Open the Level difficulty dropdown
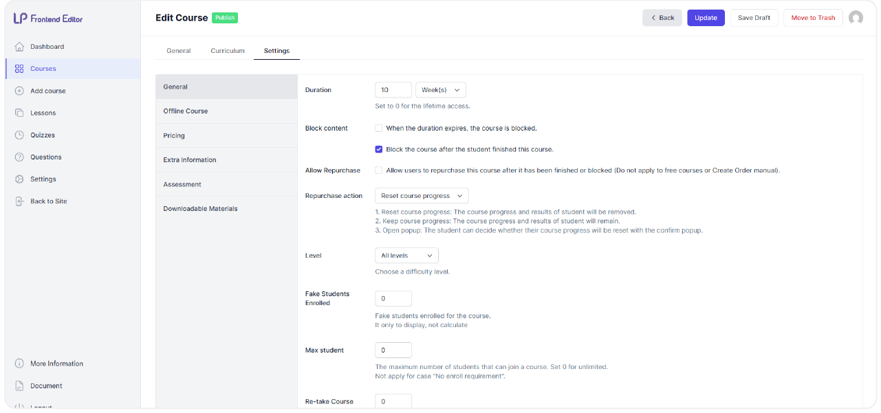 coord(406,255)
